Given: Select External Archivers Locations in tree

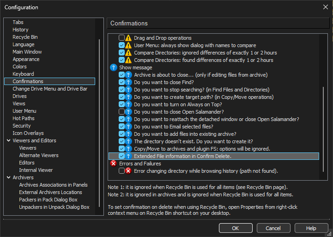Looking at the screenshot, I should (x=50, y=192).
